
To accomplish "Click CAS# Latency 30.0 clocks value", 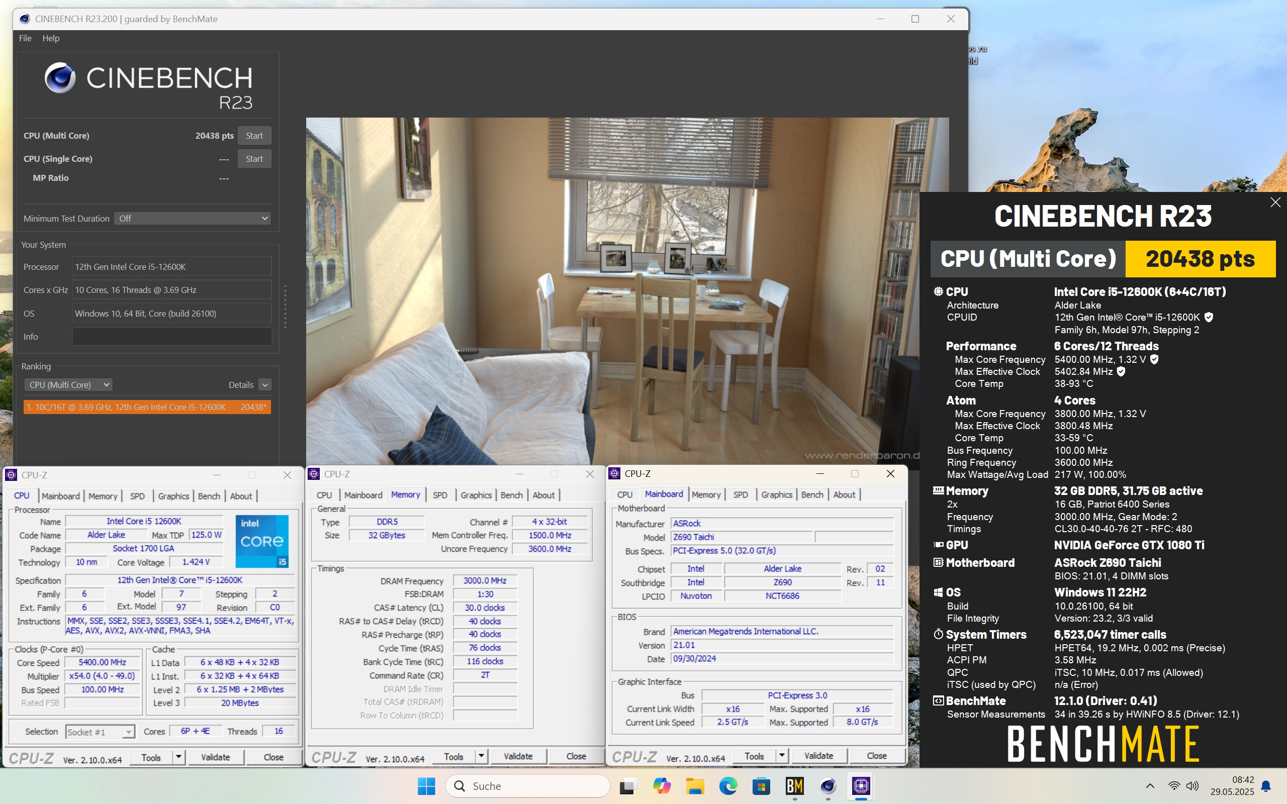I will coord(485,608).
